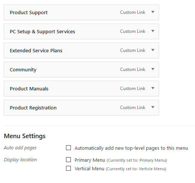Select the Product Registration menu item title

click(33, 108)
